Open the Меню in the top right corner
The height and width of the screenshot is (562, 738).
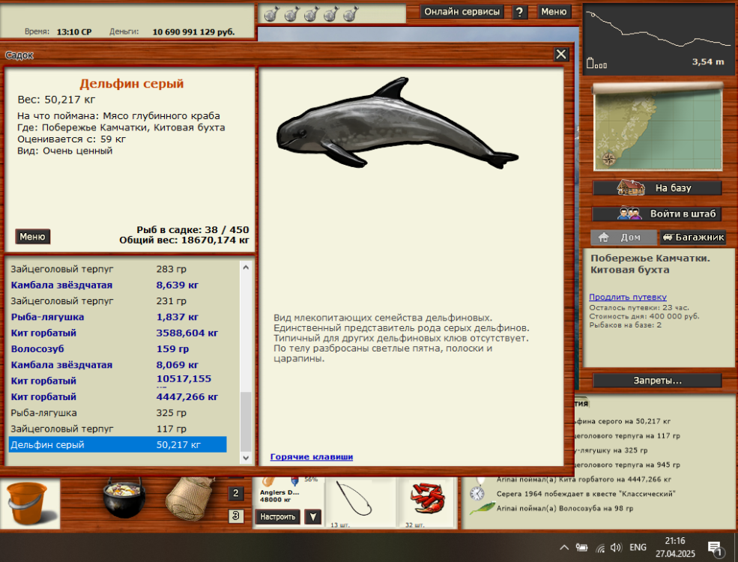(x=554, y=11)
